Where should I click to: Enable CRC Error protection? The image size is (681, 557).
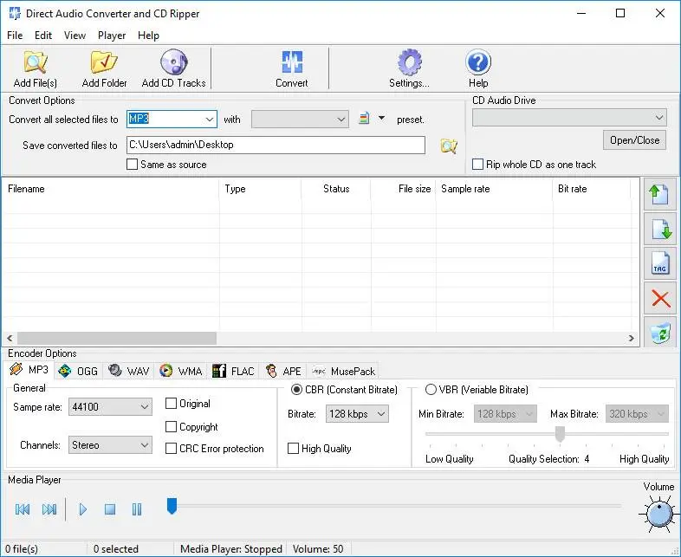(x=172, y=448)
